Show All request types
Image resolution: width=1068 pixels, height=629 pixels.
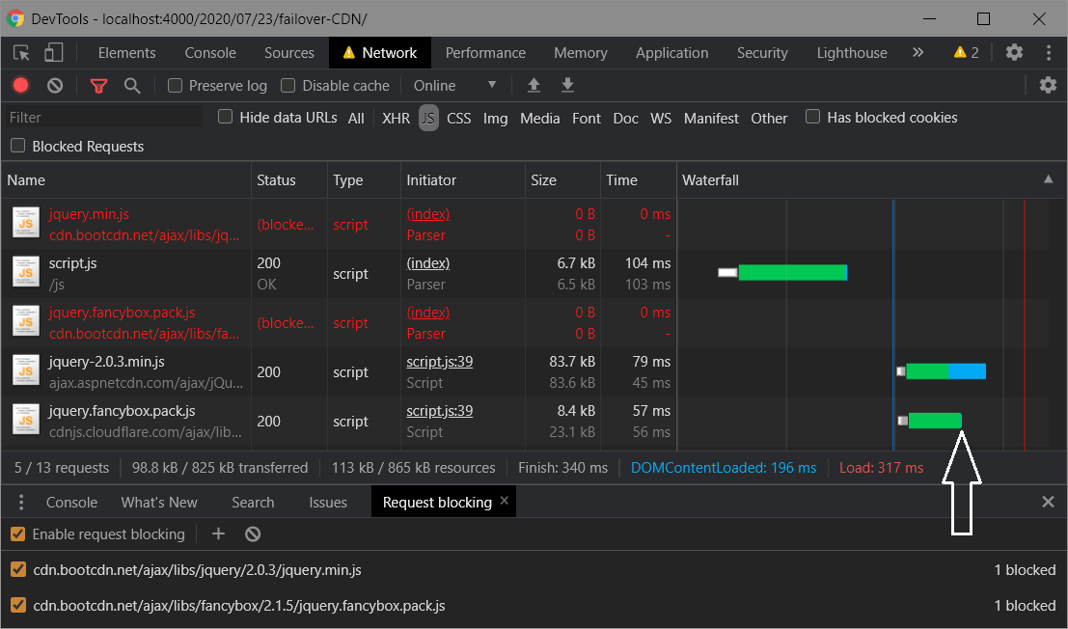click(356, 118)
